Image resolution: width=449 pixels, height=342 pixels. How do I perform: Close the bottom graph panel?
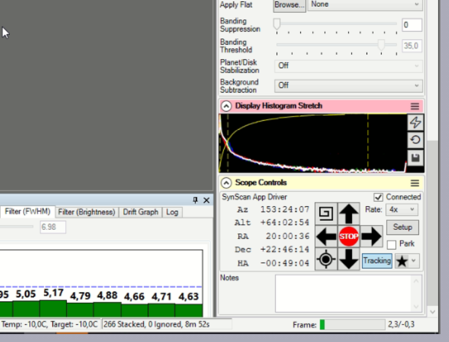[x=206, y=201]
